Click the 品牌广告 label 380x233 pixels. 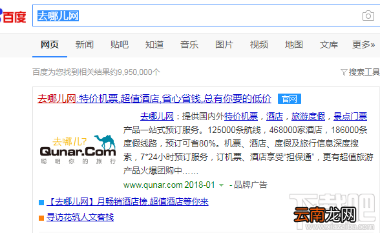(251, 185)
